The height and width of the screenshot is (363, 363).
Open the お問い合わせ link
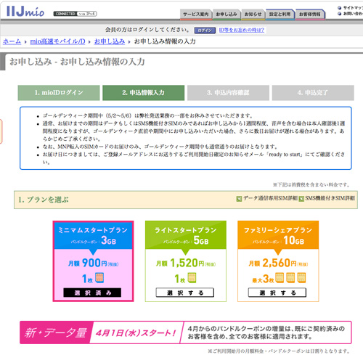tap(350, 14)
